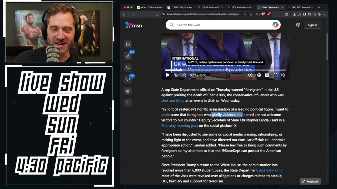Open Copilot icon in search bar
Viewport: 337px width, 189px height.
tap(275, 25)
